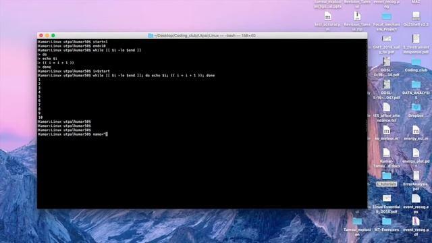Zoom Terminal using the green button
Screen dimensions: 432x243
coord(53,36)
